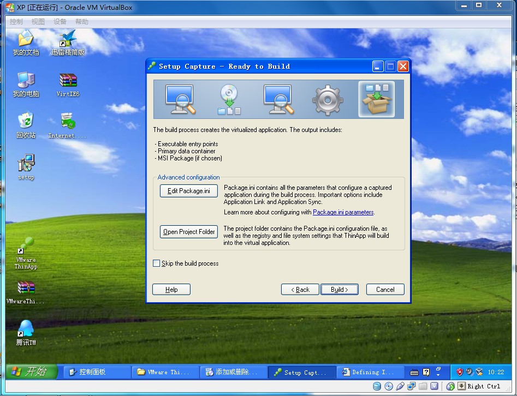Click the gear configuration step icon
Screen dimensions: 517x396
point(328,100)
